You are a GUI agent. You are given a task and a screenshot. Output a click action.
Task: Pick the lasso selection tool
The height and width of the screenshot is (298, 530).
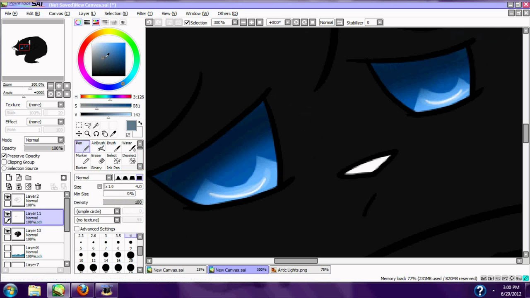pyautogui.click(x=88, y=125)
